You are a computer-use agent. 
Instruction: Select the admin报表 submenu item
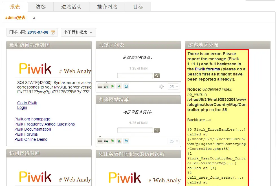pos(15,18)
